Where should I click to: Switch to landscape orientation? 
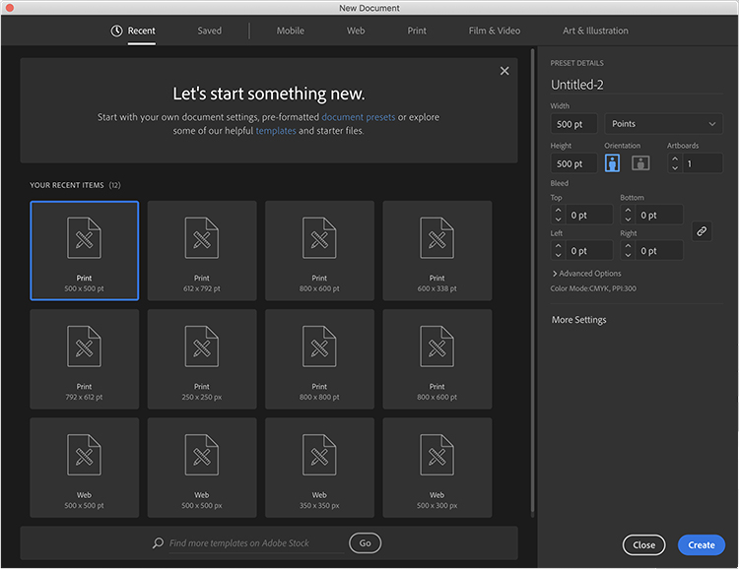640,163
